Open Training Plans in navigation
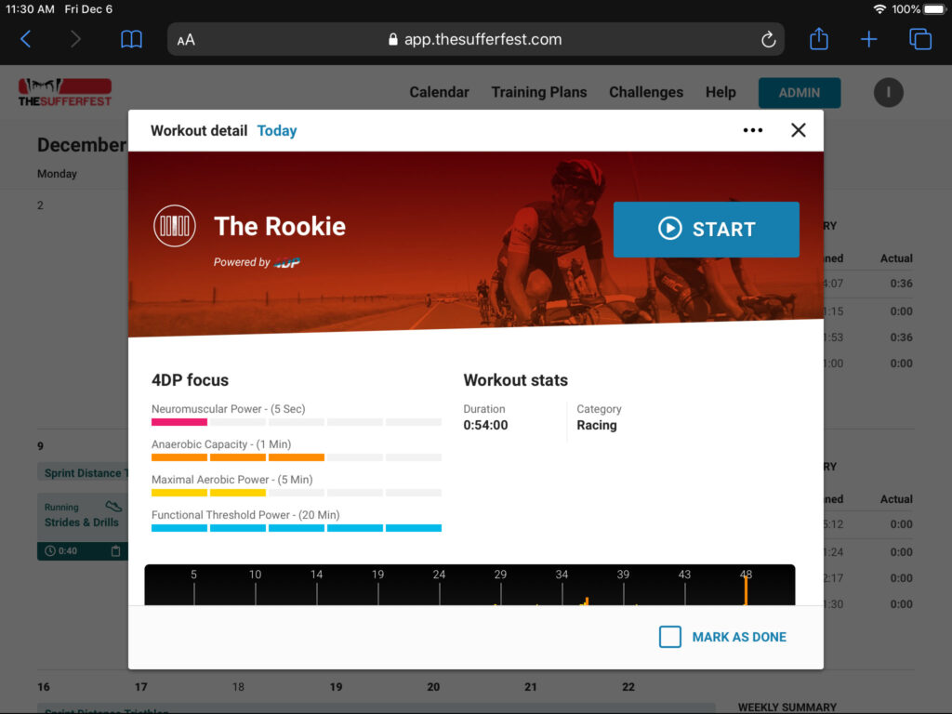952x714 pixels. [x=539, y=92]
